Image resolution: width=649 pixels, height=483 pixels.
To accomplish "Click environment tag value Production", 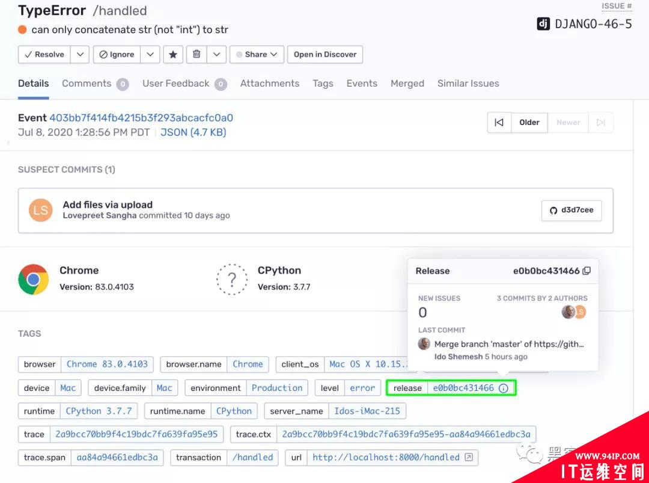I will pos(277,388).
